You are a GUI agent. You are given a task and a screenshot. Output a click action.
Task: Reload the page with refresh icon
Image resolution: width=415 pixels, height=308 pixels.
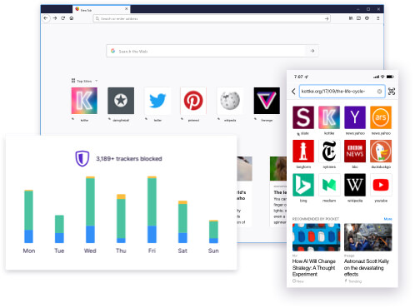pos(63,18)
